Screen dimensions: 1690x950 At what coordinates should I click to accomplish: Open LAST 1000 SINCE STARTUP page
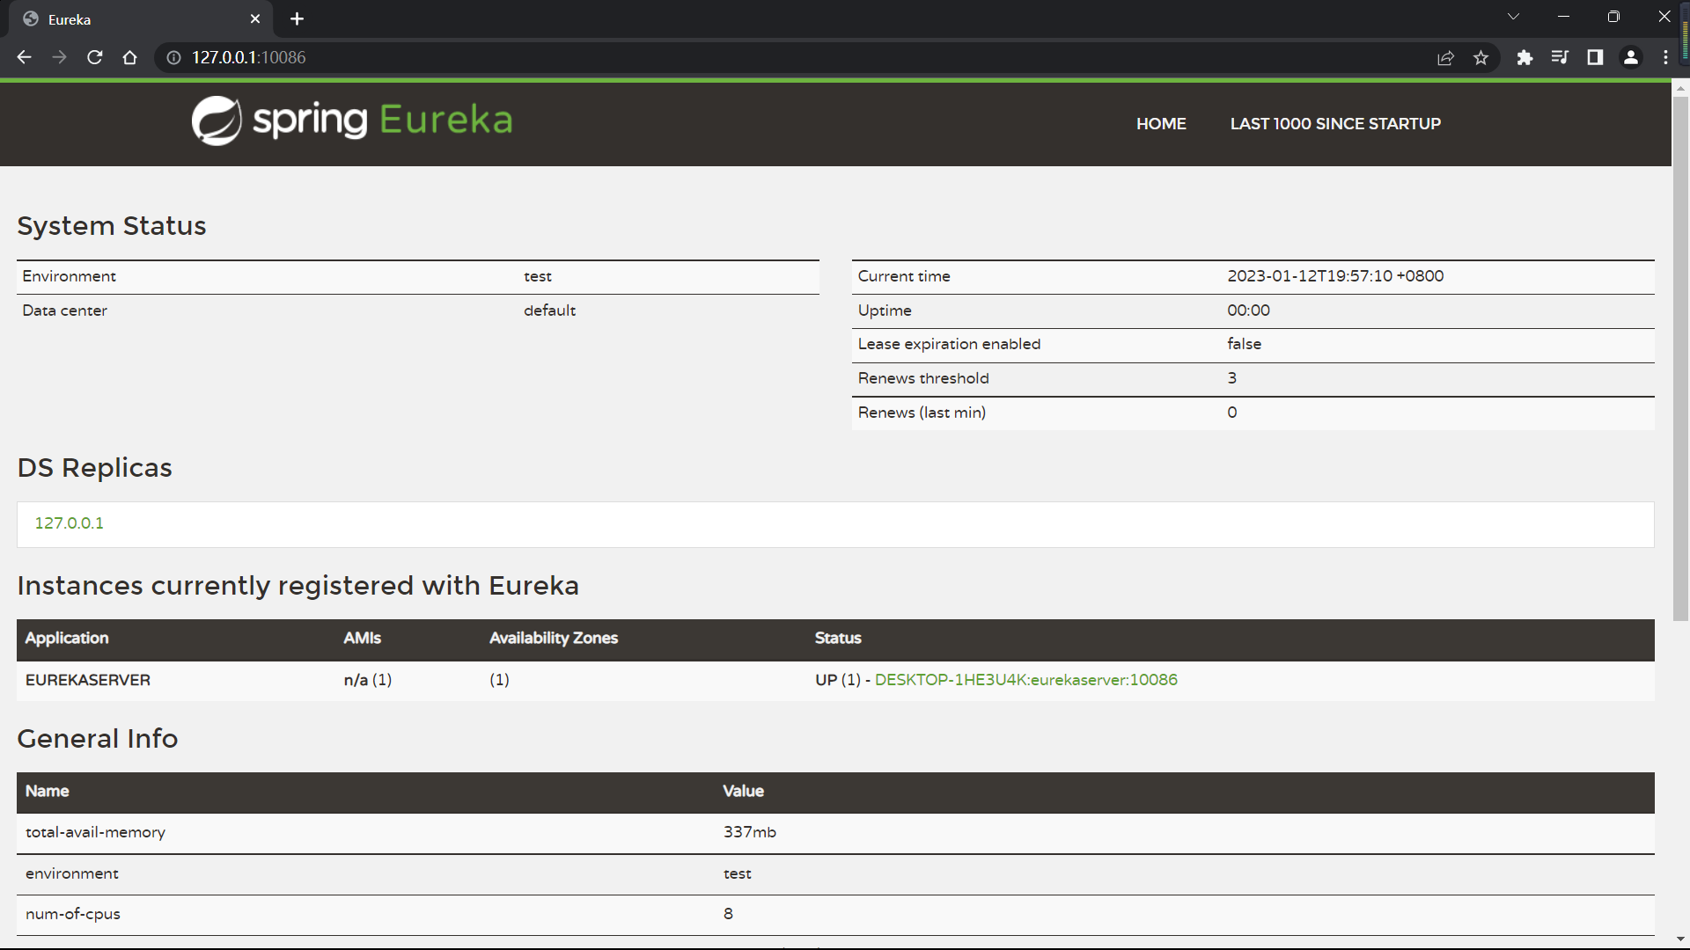1335,124
